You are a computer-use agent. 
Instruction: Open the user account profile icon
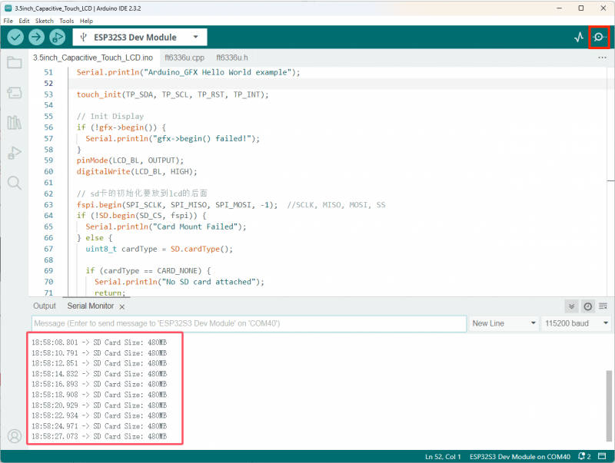pos(15,436)
